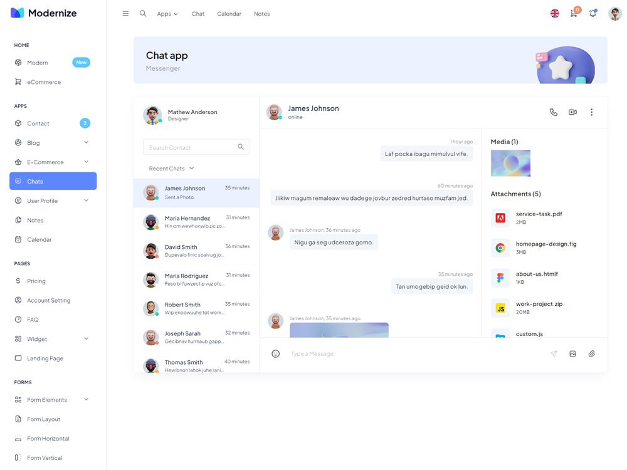Open the language selector flag
The height and width of the screenshot is (470, 627).
point(554,13)
